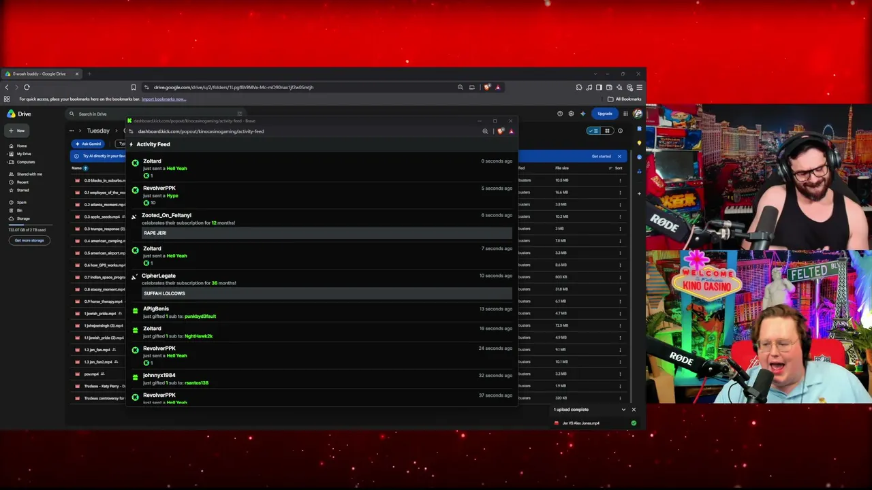Screen dimensions: 872x490
Task: Open Shared with me in the sidebar
Action: click(x=25, y=174)
